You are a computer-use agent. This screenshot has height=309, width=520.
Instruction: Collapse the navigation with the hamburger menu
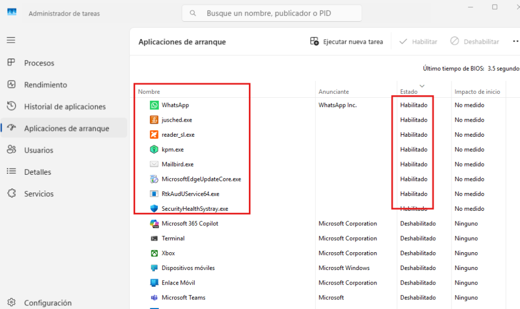tap(11, 40)
